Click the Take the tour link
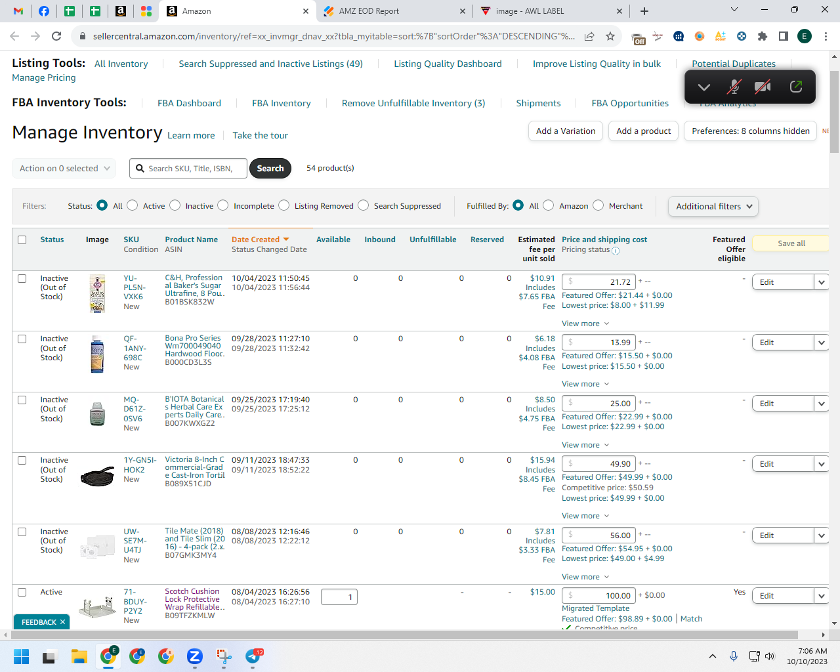 tap(261, 135)
